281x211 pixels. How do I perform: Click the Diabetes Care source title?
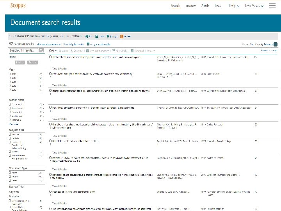[x=213, y=74]
